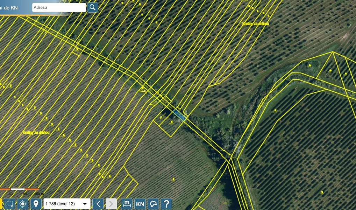Click the orange-white map scale bar
This screenshot has width=356, height=210.
[x=20, y=189]
